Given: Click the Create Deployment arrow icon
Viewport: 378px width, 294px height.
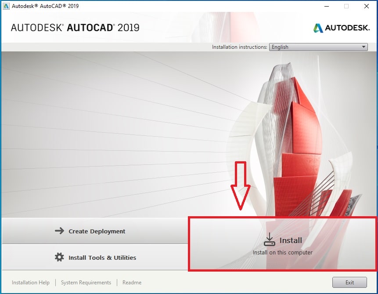Looking at the screenshot, I should 59,231.
